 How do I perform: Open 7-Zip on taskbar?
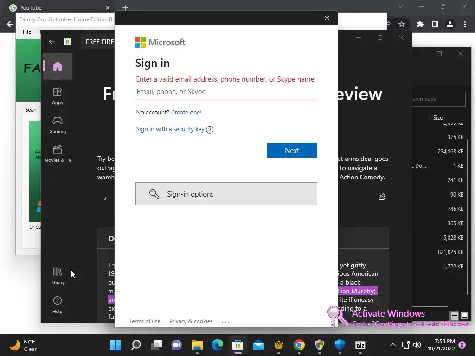360,345
